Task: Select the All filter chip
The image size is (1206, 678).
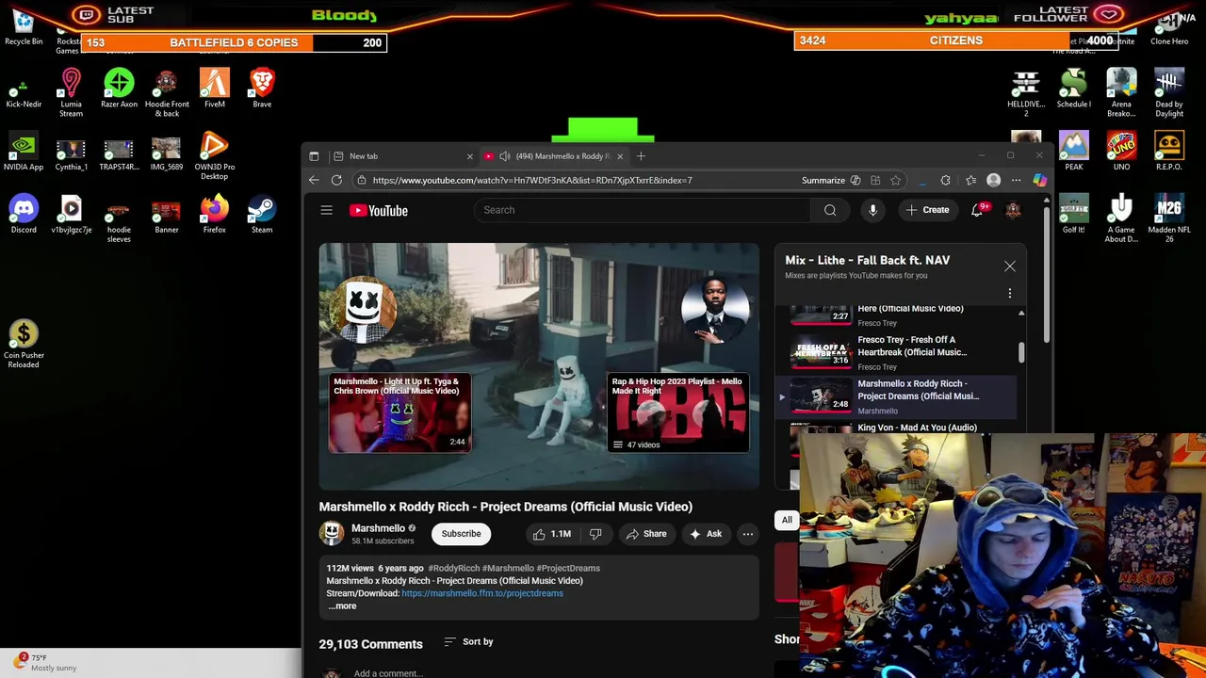Action: 787,520
